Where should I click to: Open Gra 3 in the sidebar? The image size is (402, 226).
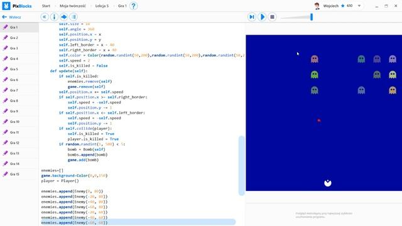point(19,48)
